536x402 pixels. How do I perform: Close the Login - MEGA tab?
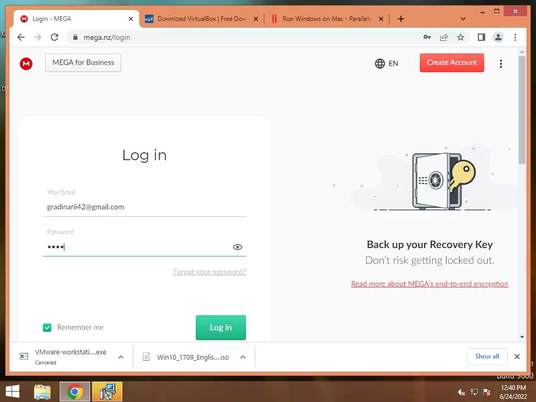coord(130,19)
